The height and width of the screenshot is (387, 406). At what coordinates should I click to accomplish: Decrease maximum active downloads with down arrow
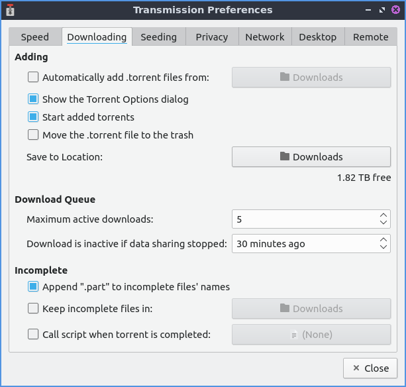click(x=383, y=223)
